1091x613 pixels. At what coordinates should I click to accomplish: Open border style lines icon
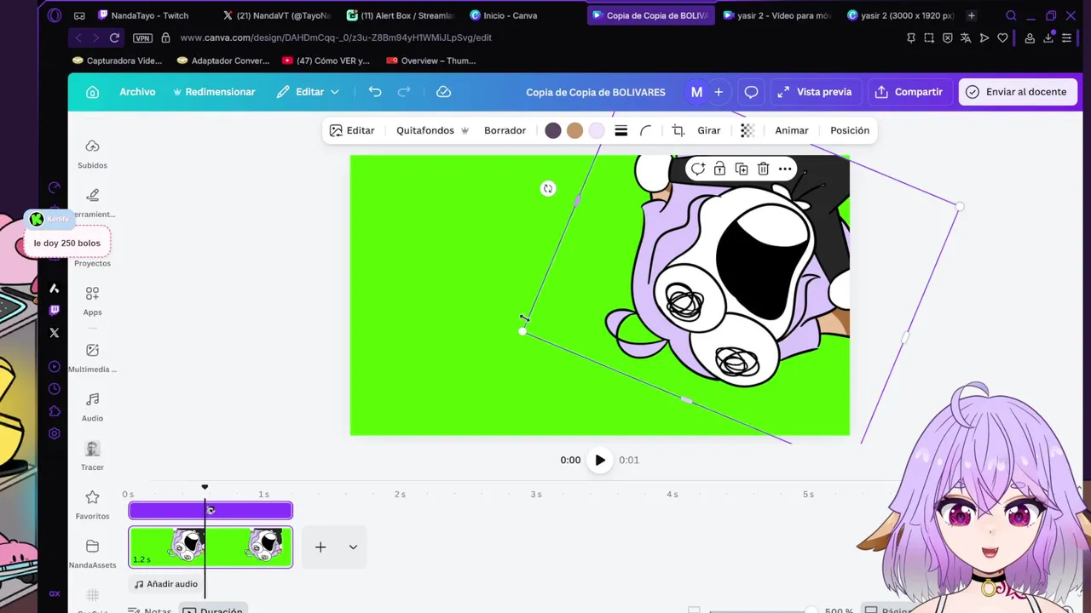click(621, 130)
